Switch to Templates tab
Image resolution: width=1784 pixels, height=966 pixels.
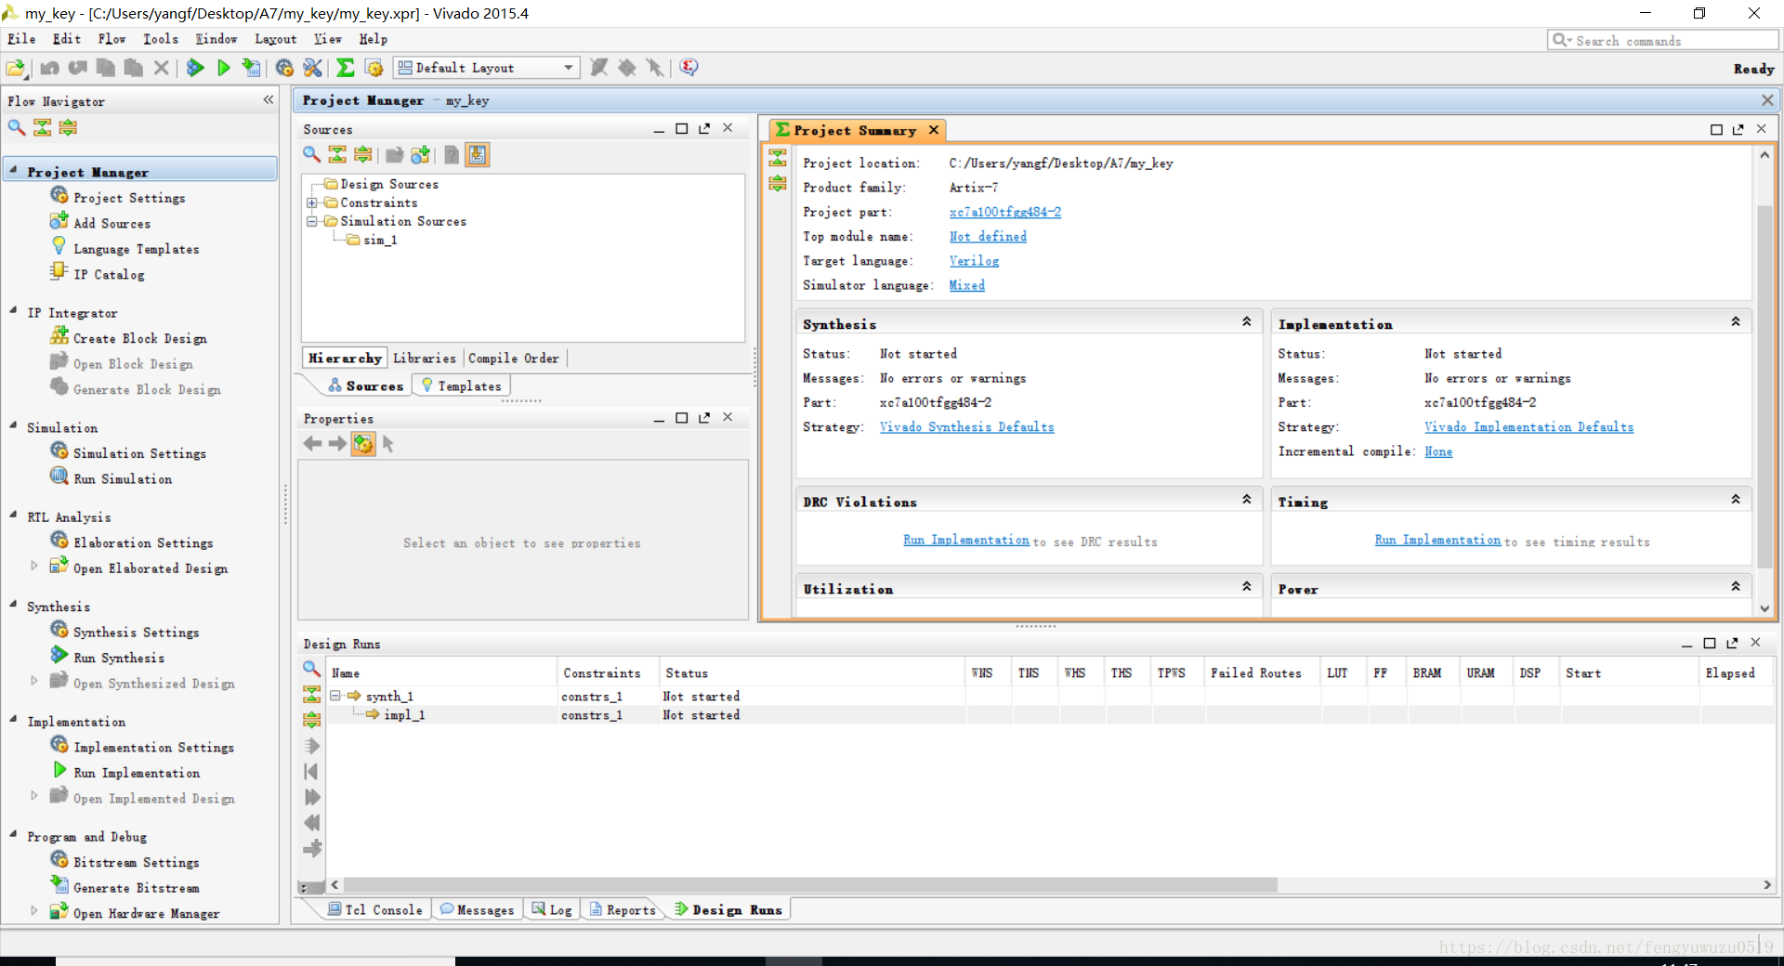[x=461, y=385]
